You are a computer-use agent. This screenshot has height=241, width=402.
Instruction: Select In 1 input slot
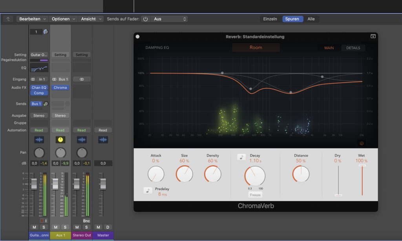tap(42, 79)
